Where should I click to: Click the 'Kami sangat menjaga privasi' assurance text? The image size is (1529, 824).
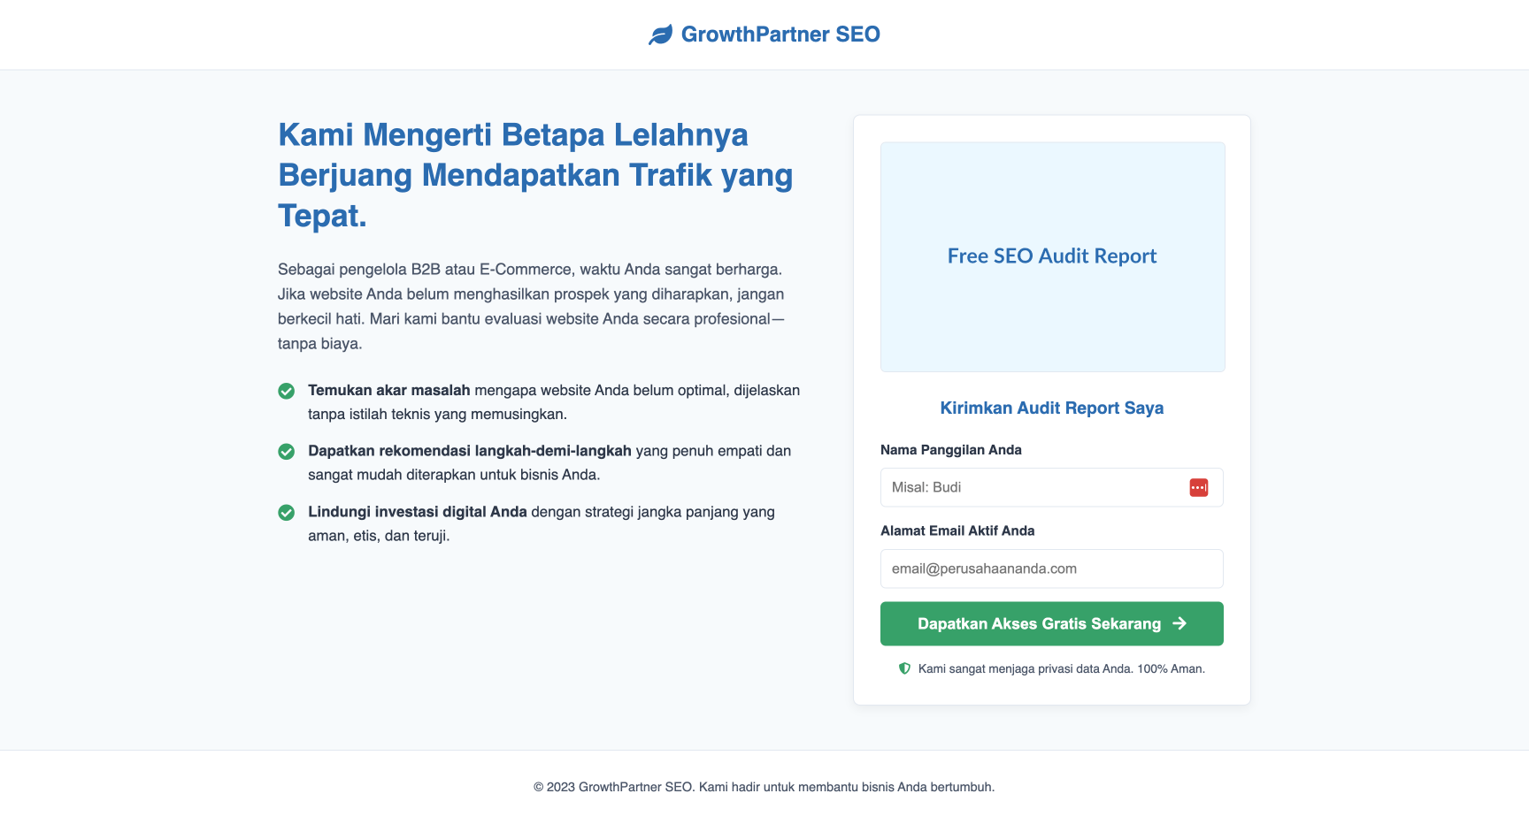[1060, 668]
